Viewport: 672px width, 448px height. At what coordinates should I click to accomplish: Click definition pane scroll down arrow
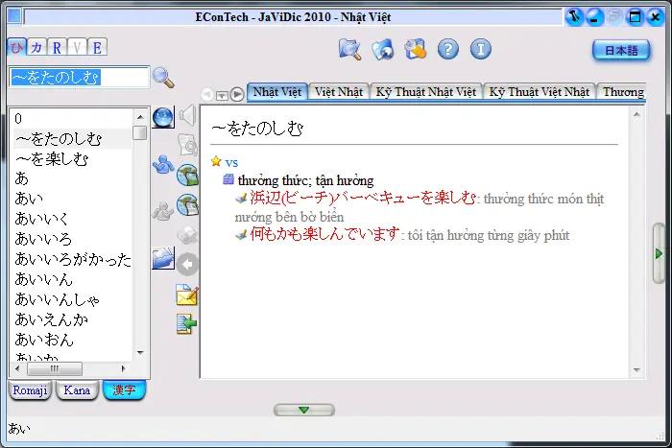(x=636, y=370)
